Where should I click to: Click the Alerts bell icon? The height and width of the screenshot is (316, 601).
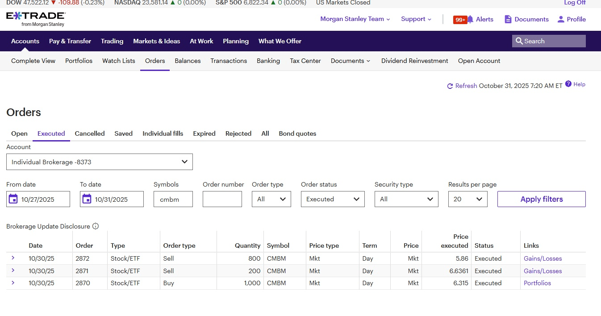470,19
